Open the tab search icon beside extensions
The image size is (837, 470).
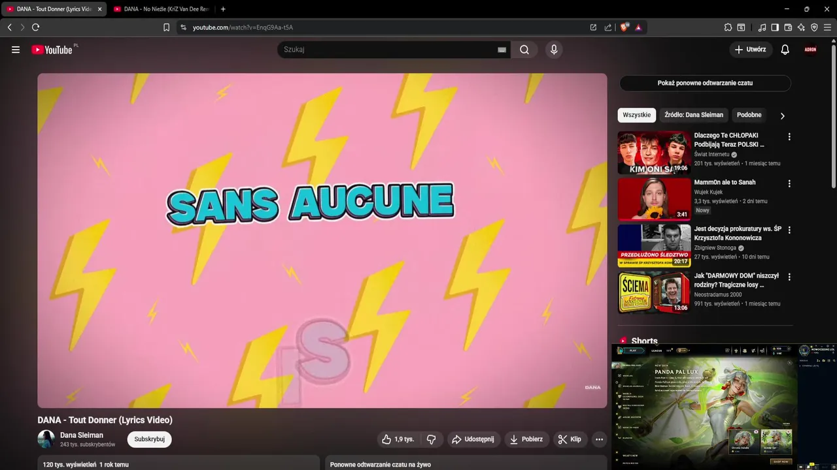click(x=742, y=27)
